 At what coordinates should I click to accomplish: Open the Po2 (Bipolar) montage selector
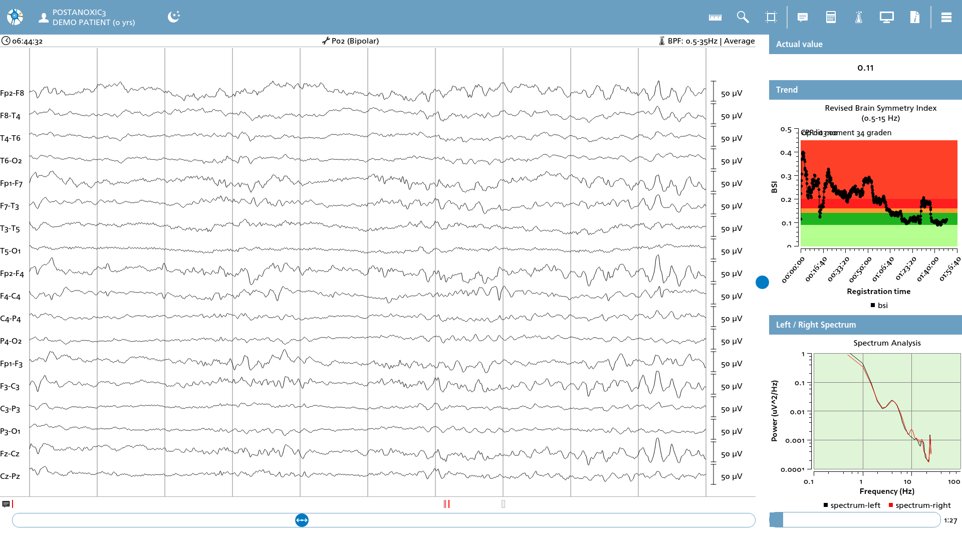tap(350, 41)
